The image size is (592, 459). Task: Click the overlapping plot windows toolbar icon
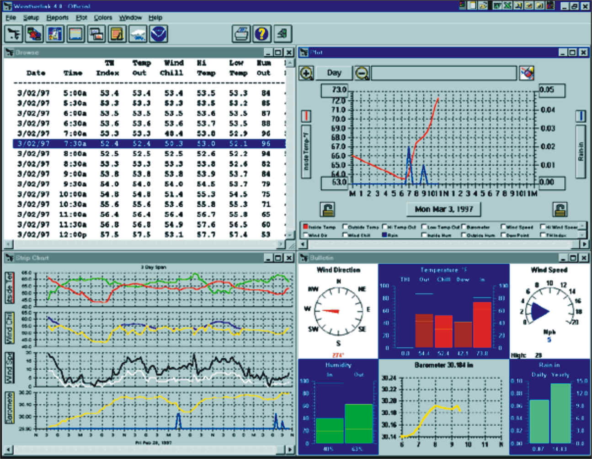point(96,34)
